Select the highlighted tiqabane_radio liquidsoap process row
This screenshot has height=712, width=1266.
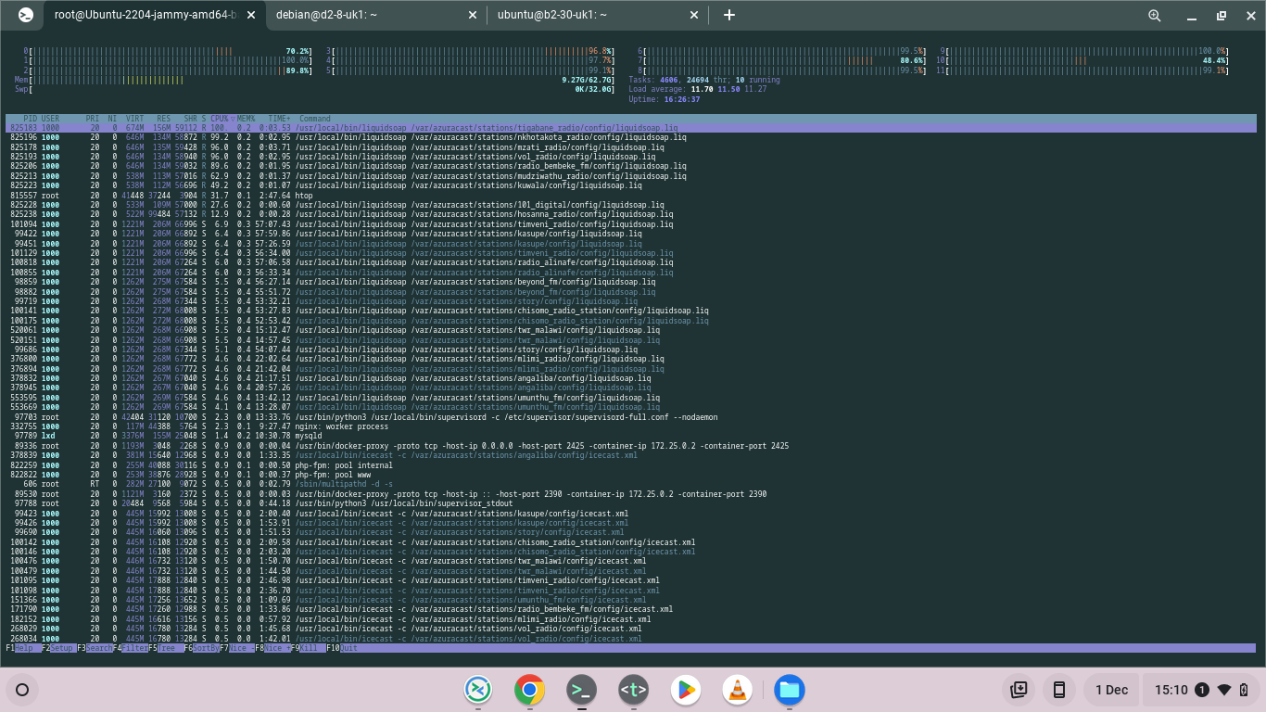pyautogui.click(x=371, y=127)
